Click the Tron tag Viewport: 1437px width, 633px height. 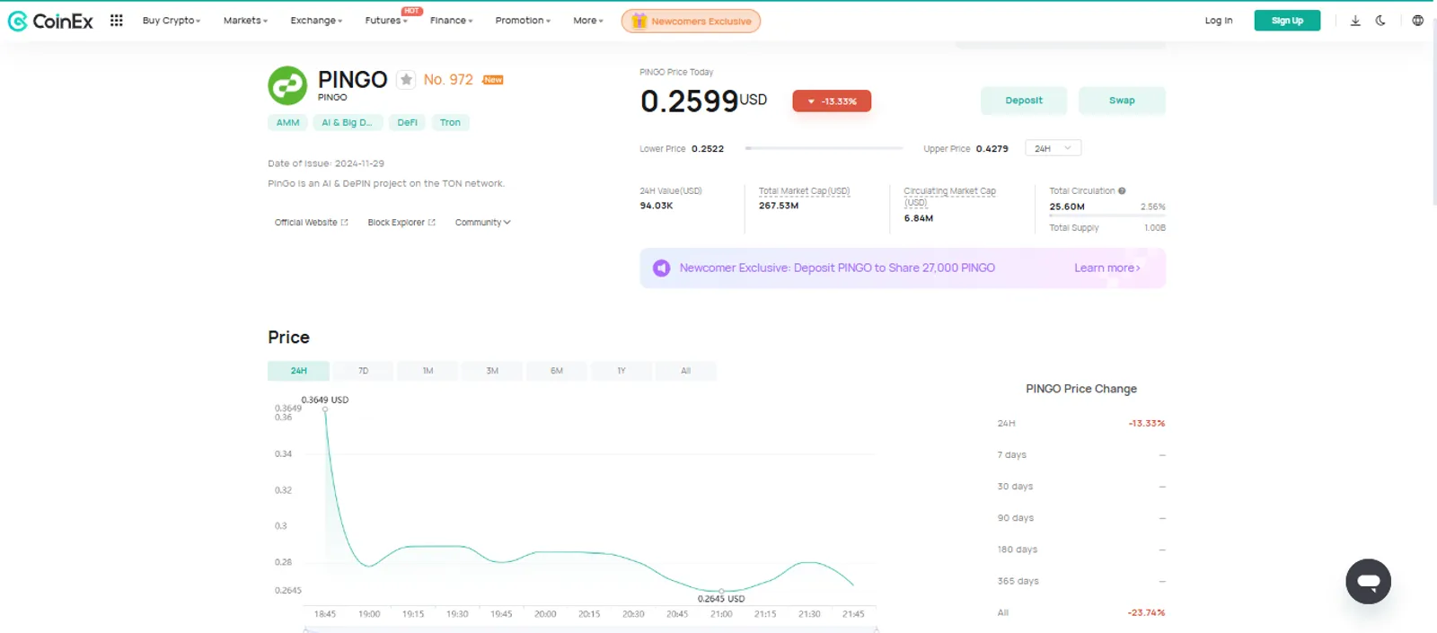[450, 123]
